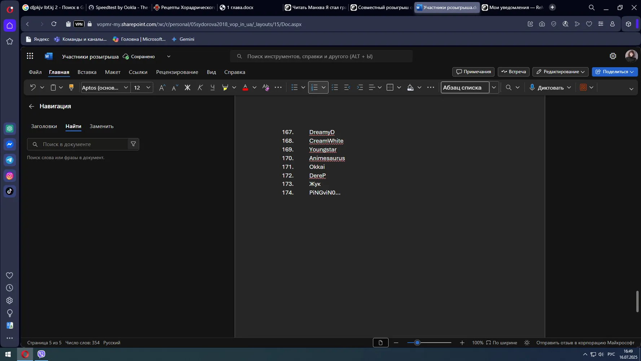Expand the undo dropdown arrow
641x361 pixels.
click(42, 87)
